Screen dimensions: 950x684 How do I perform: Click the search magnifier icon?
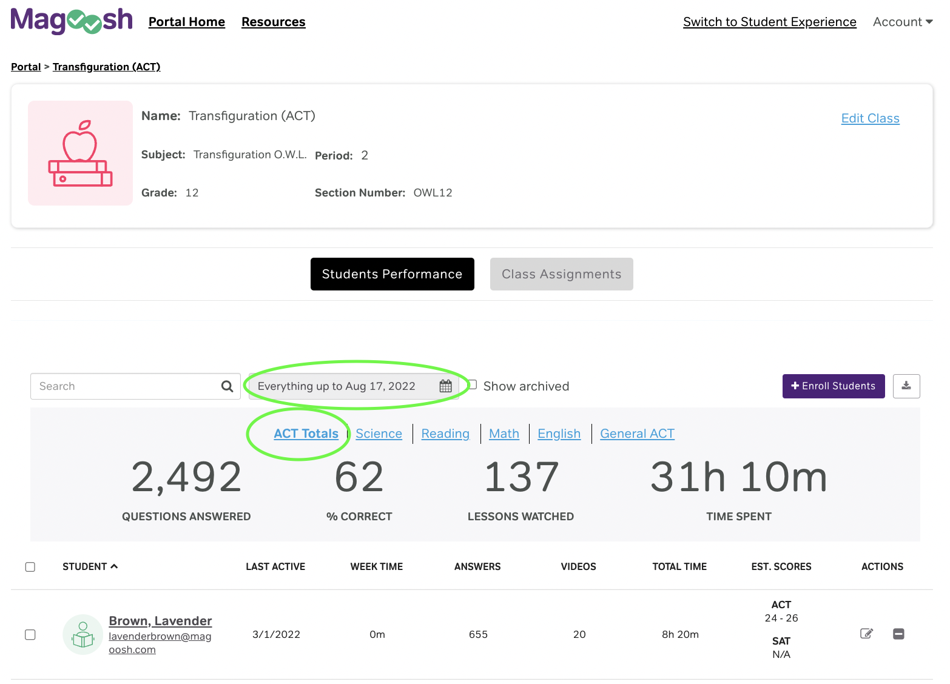tap(227, 386)
